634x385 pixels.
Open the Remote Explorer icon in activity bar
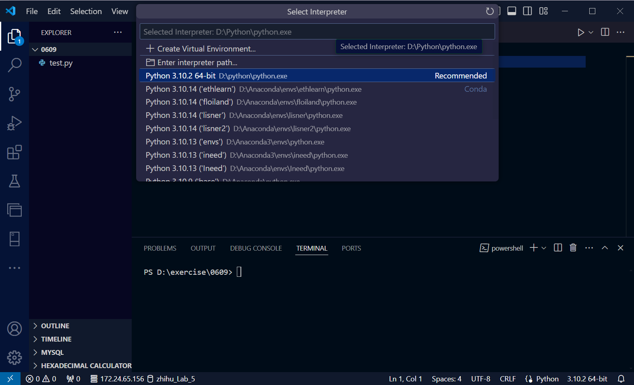coord(15,210)
